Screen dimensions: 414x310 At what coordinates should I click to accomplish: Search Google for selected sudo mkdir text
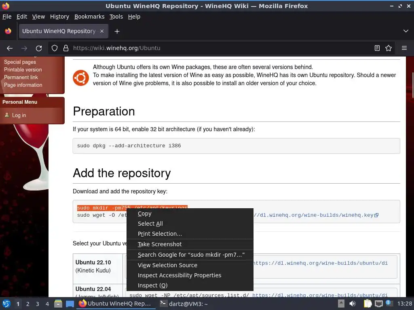(x=190, y=255)
